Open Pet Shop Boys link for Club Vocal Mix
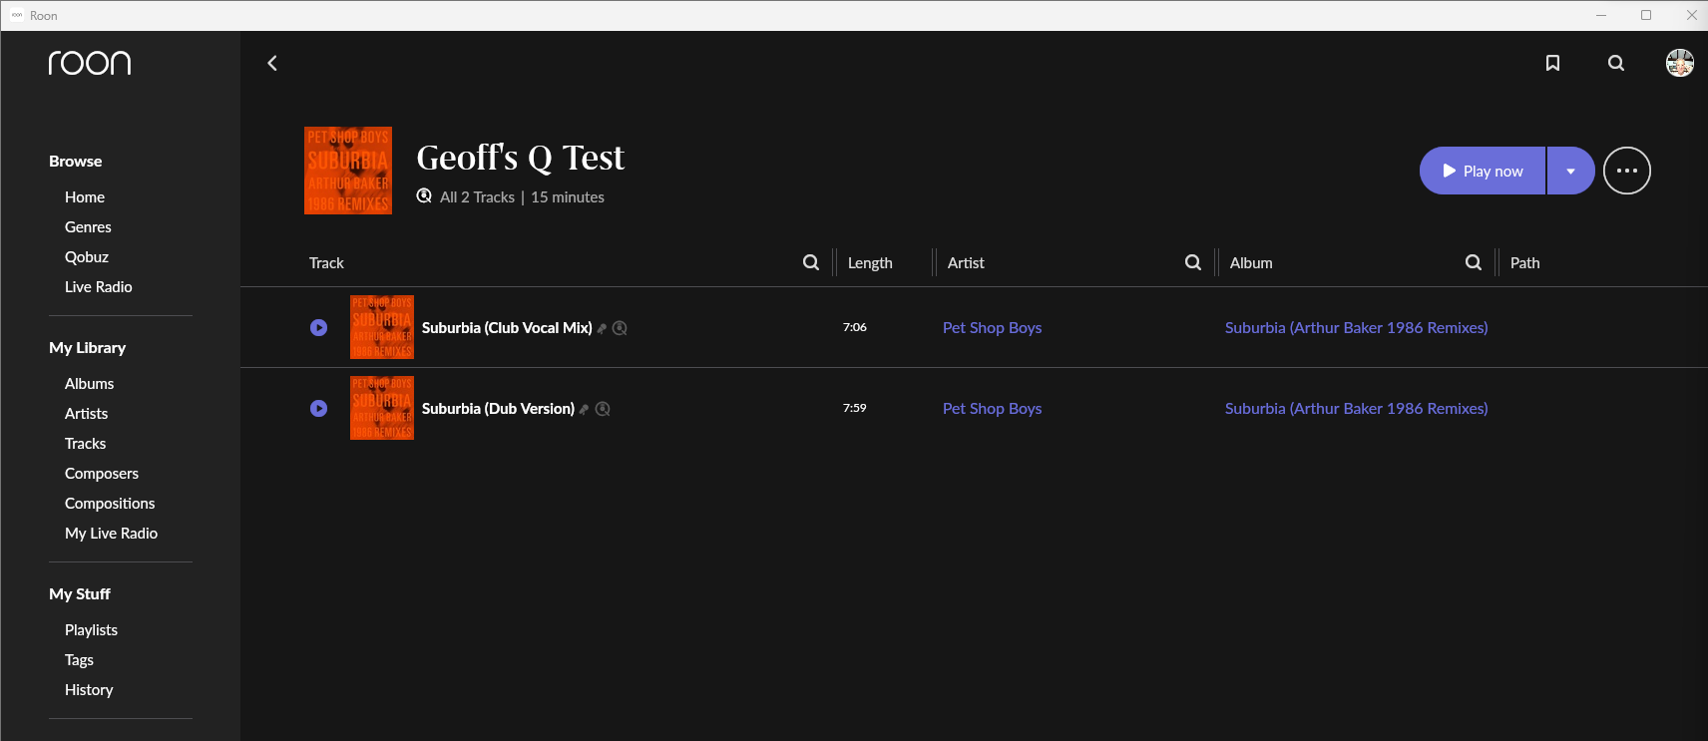Viewport: 1708px width, 741px height. click(993, 328)
